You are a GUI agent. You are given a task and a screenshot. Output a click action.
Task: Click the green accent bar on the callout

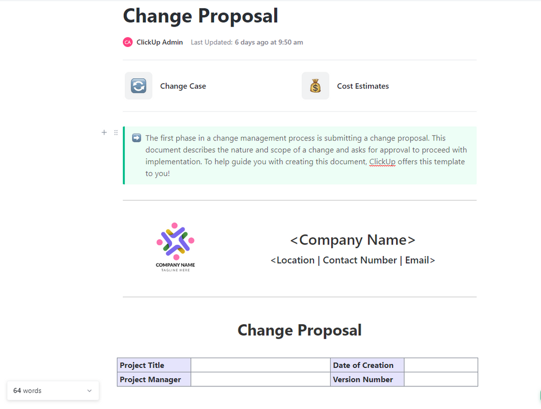tap(124, 154)
